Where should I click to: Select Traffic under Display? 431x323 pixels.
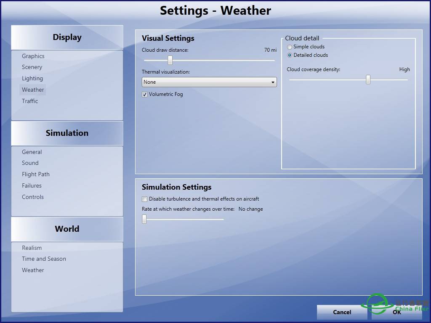[30, 101]
